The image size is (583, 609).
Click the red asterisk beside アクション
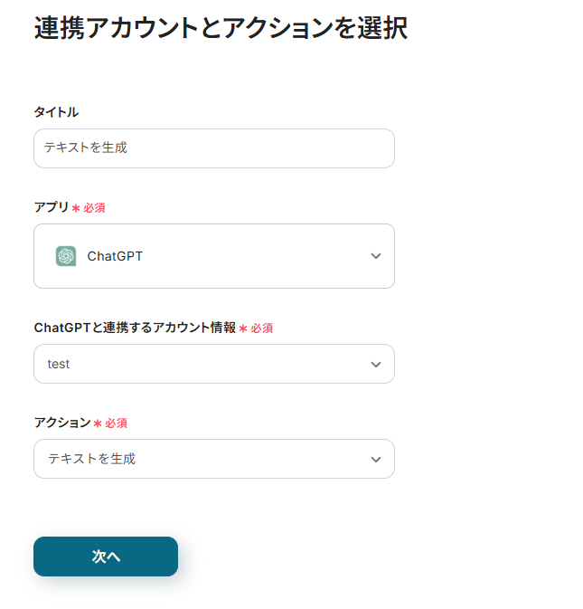click(x=97, y=423)
